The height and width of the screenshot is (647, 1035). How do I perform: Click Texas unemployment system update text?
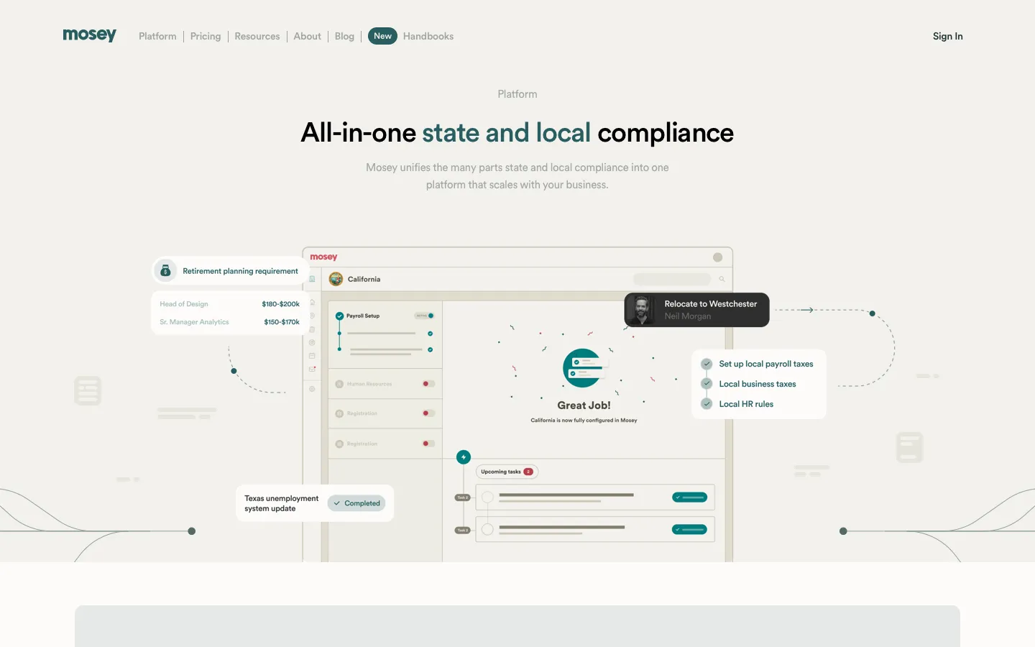[x=281, y=503]
